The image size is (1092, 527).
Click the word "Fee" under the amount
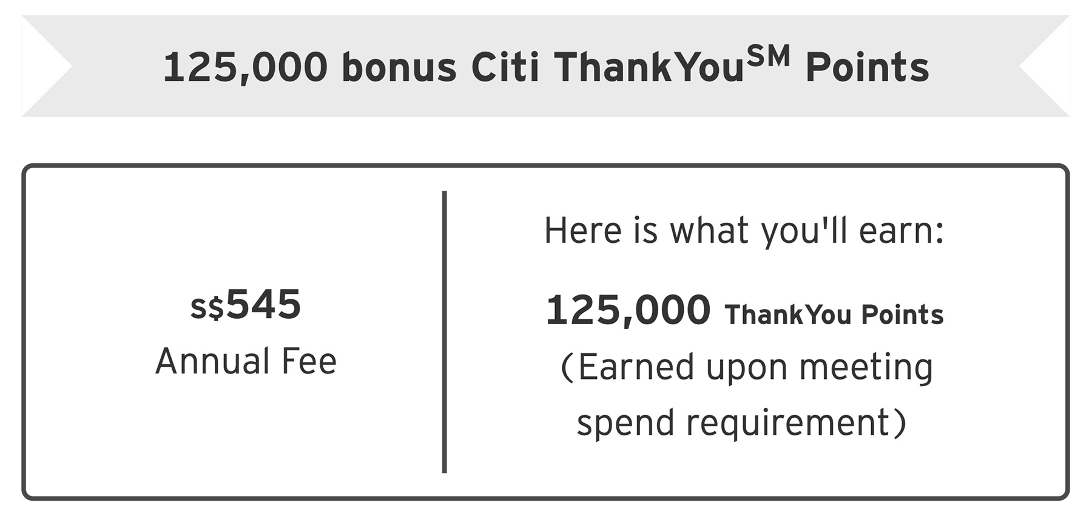(x=309, y=362)
